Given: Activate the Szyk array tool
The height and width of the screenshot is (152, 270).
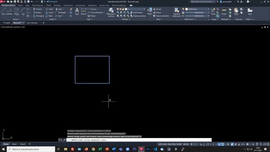Looking at the screenshot, I should pyautogui.click(x=59, y=16).
